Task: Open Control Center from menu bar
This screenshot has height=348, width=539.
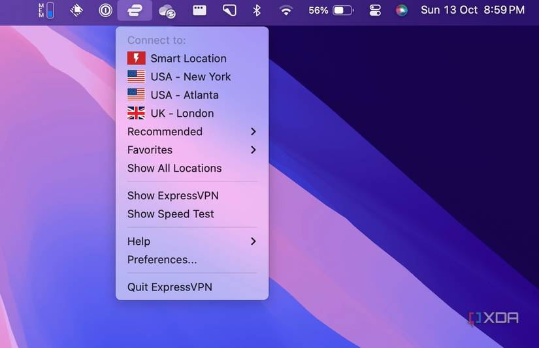Action: coord(375,10)
